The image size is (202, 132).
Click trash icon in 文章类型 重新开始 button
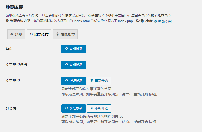click(92, 80)
